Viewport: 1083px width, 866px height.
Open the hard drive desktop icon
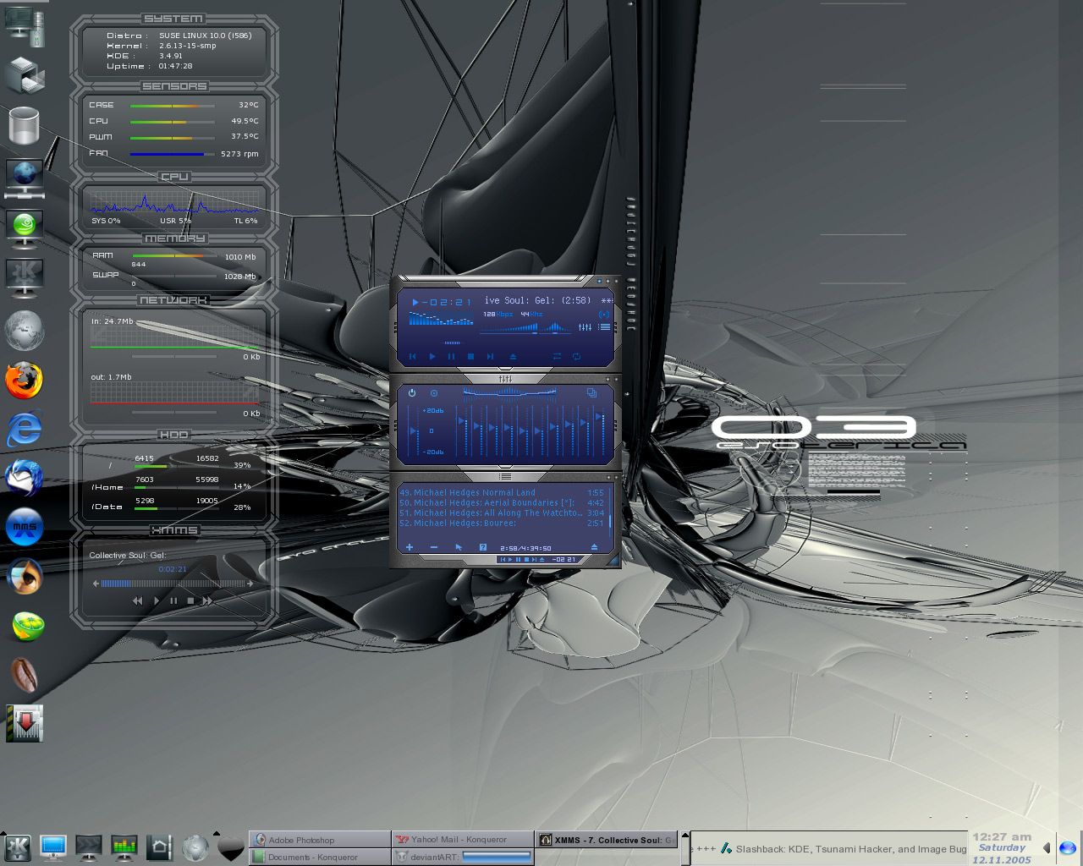tap(25, 126)
